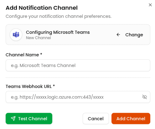Confirm with the Add Channel button
This screenshot has width=155, height=129.
pyautogui.click(x=131, y=118)
